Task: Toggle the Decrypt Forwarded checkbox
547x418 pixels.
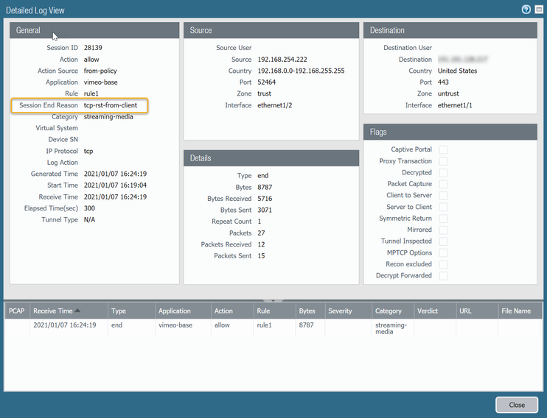Action: [x=443, y=275]
